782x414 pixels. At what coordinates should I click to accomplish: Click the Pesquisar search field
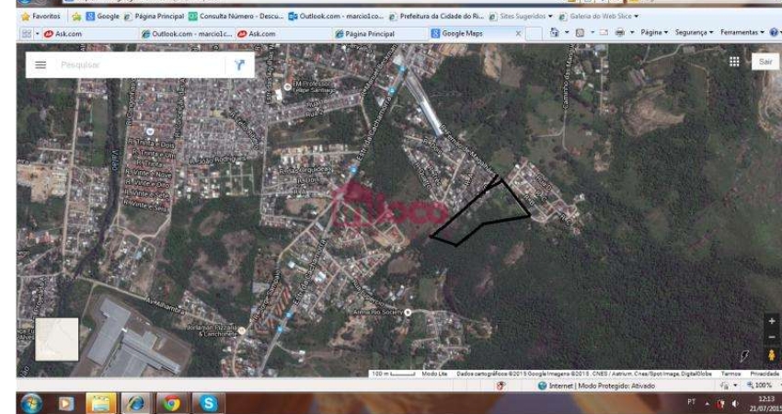(x=140, y=64)
